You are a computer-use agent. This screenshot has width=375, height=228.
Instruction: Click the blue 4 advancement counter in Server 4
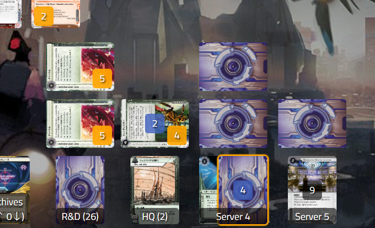pos(243,190)
